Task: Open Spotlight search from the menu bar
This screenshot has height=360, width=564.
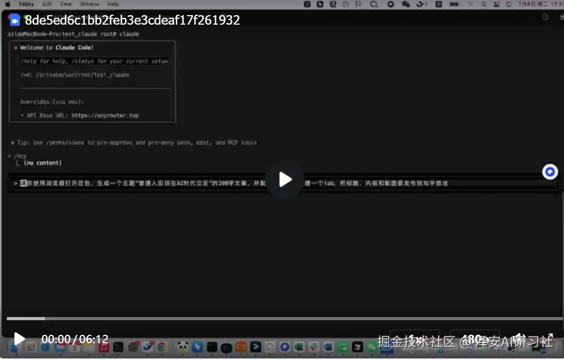Action: (x=483, y=4)
